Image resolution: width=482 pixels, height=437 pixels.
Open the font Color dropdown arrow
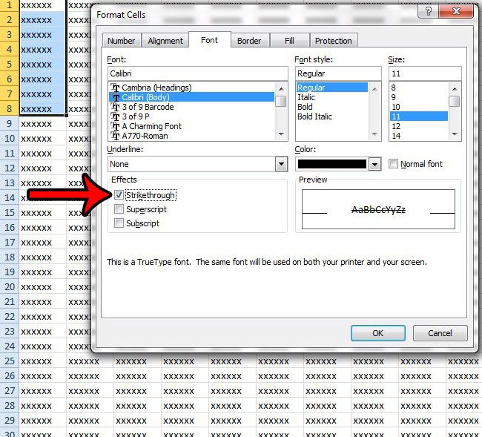[x=375, y=164]
